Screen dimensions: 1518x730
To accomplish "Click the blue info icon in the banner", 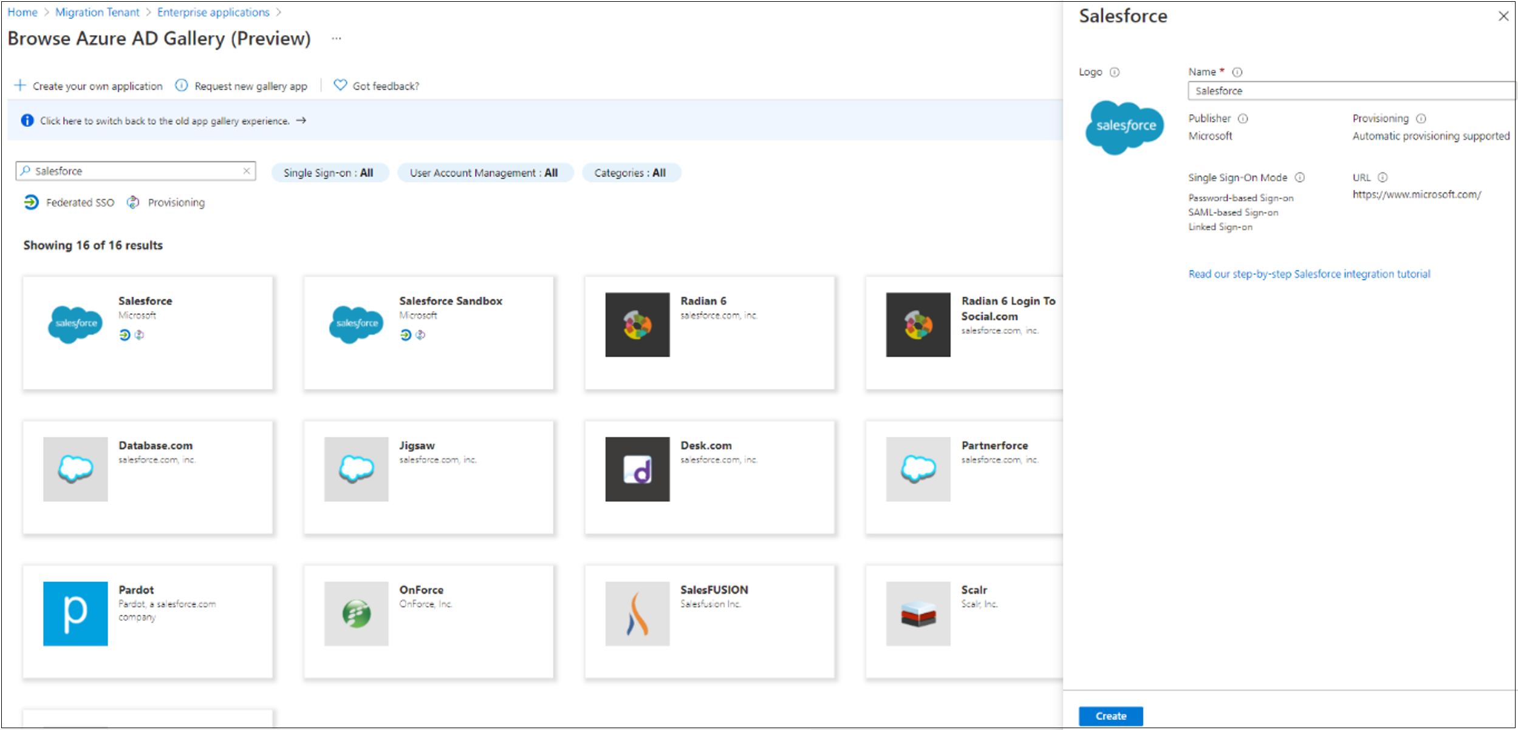I will point(27,120).
